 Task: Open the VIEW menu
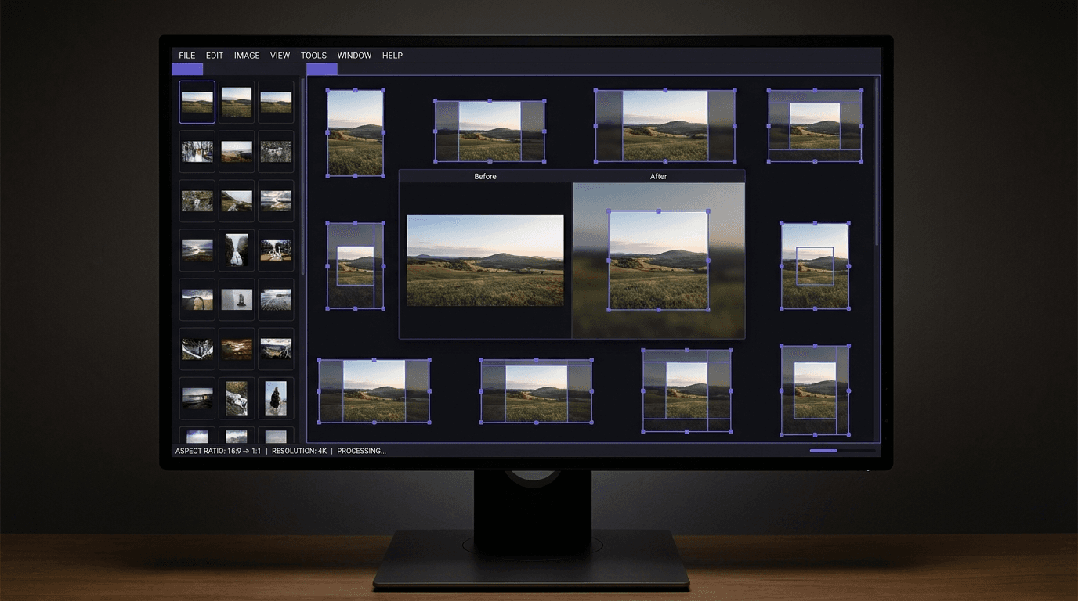[280, 56]
